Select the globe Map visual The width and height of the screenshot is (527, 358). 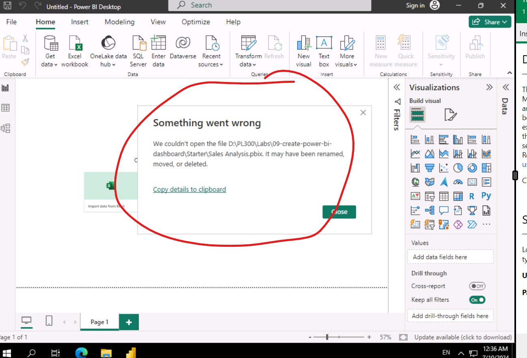pyautogui.click(x=415, y=182)
